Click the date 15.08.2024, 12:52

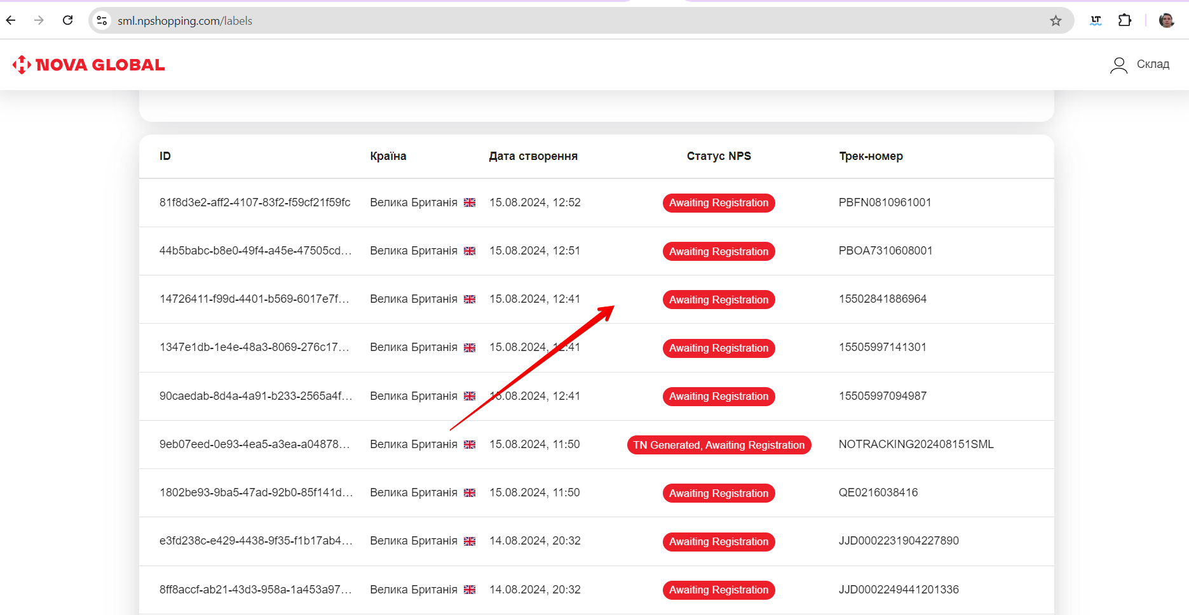coord(535,202)
